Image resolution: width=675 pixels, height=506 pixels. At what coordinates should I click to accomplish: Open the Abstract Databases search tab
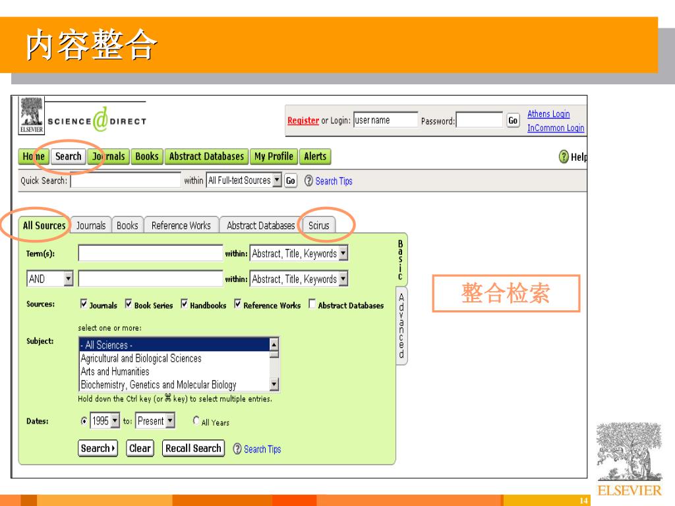(261, 225)
